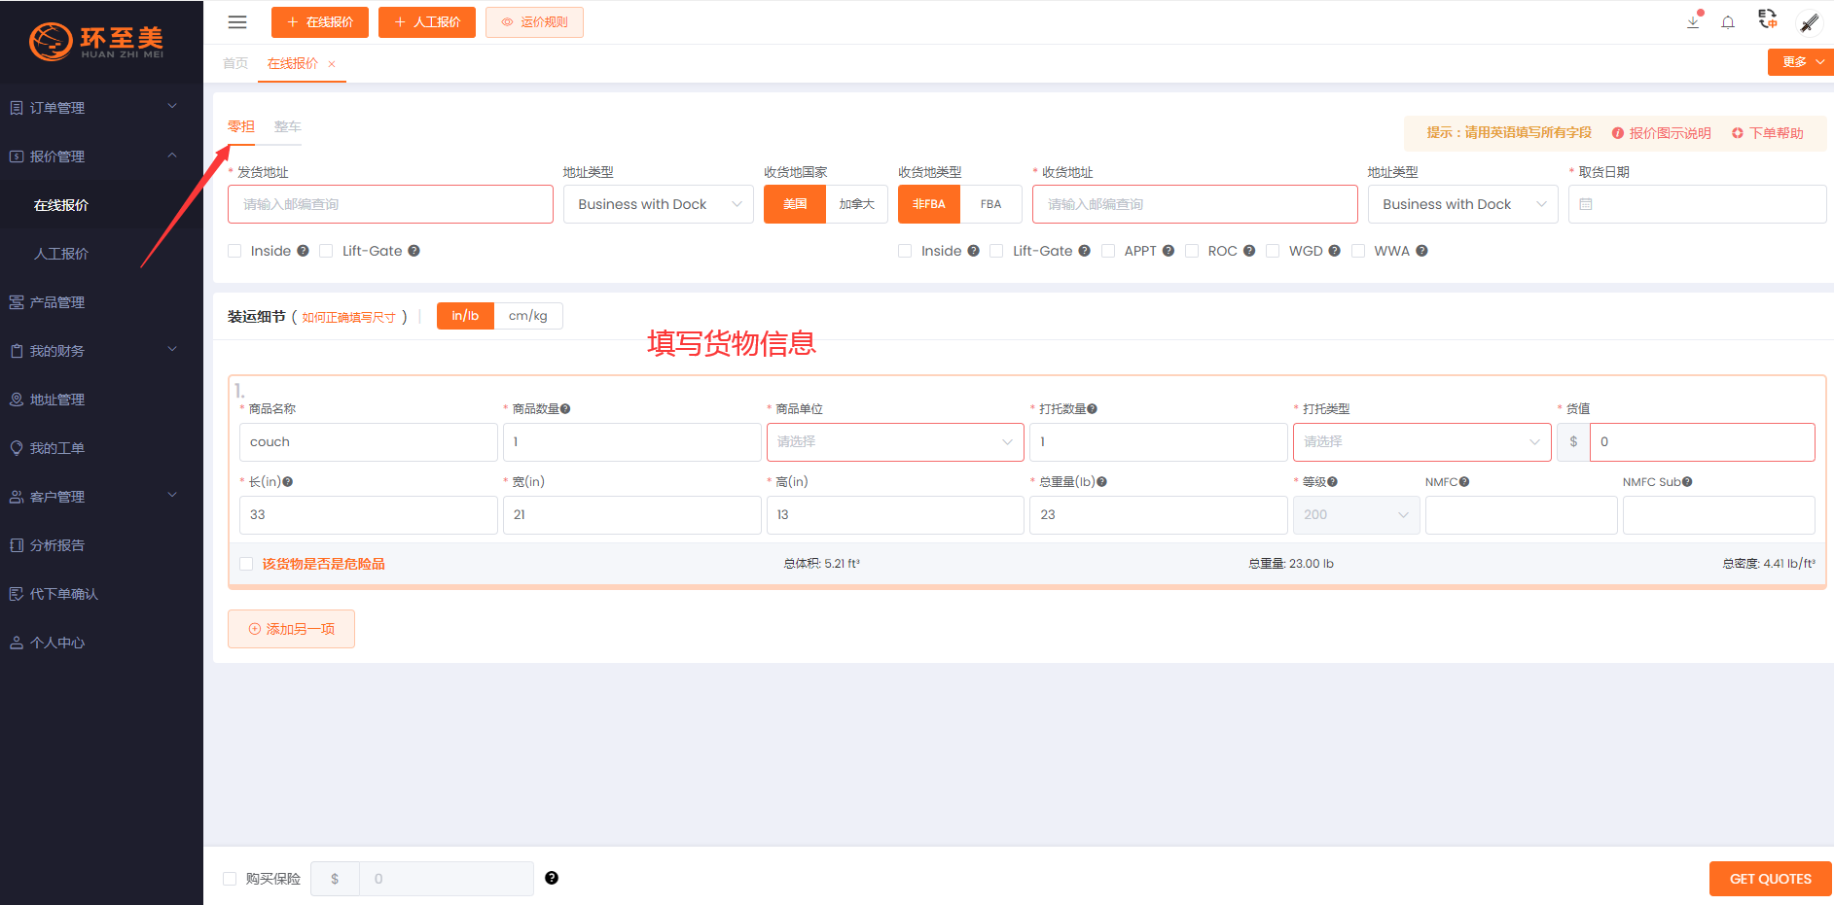Enable the destination WGD checkbox
The image size is (1834, 905).
[1273, 251]
